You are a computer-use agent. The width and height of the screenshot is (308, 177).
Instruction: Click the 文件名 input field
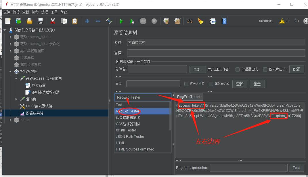(x=157, y=69)
